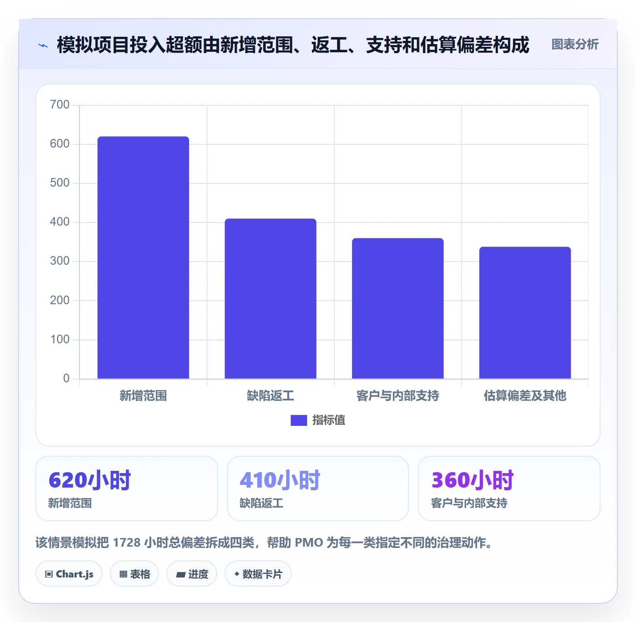Screen dimensions: 636x622
Task: Click the 图表分析 label in the header
Action: tap(575, 44)
